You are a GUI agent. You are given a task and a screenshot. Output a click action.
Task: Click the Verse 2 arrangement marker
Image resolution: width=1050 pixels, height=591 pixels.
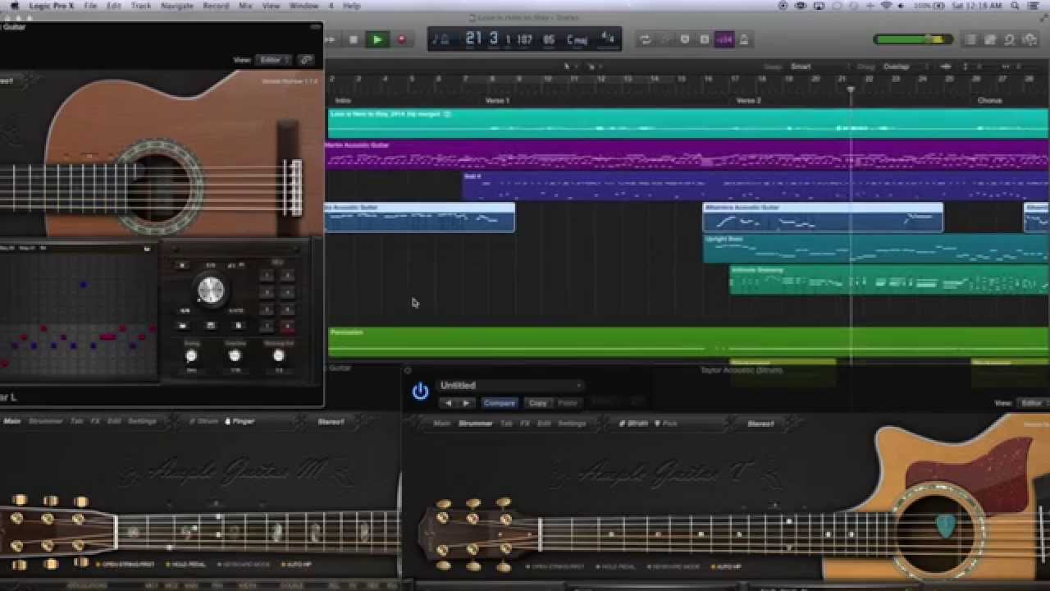(748, 101)
